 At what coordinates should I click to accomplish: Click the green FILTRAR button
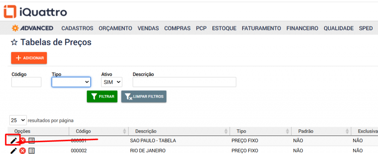coord(102,97)
